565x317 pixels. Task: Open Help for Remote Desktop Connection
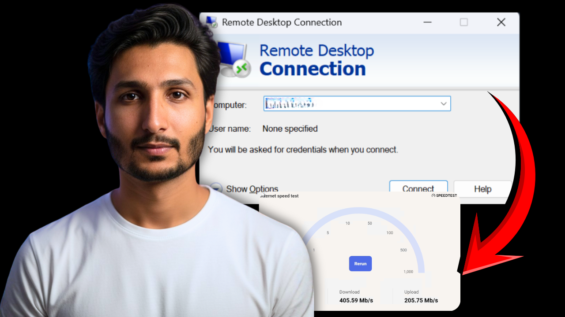click(482, 188)
